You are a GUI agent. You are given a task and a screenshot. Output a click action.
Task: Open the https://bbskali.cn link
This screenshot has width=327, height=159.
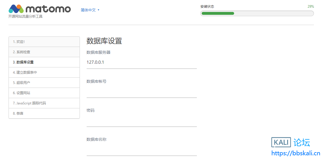[x=296, y=153]
